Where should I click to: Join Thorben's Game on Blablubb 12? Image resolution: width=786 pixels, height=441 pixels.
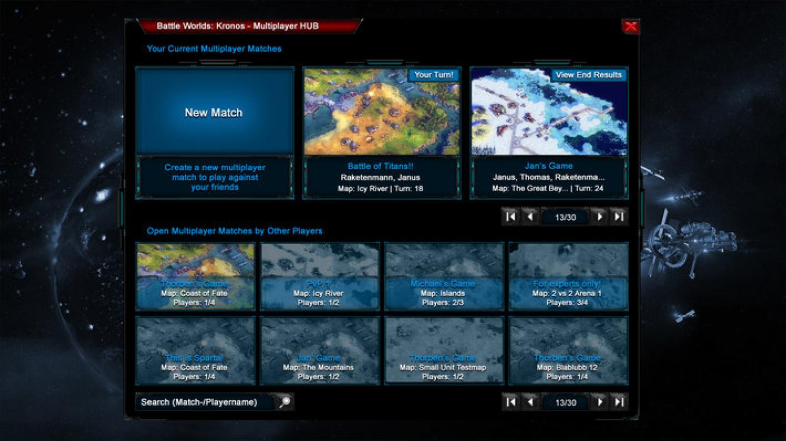[568, 350]
